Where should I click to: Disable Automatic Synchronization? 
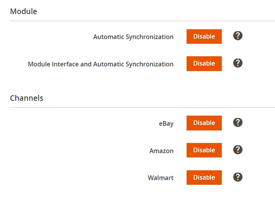[204, 36]
